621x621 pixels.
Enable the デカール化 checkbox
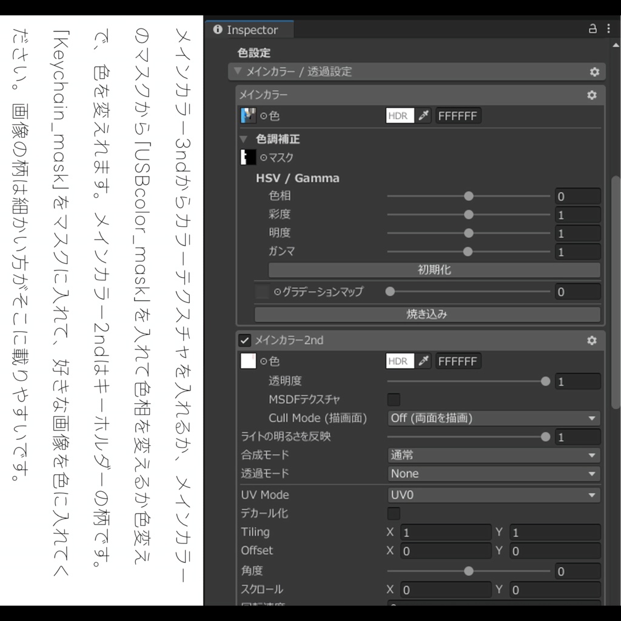pyautogui.click(x=394, y=513)
